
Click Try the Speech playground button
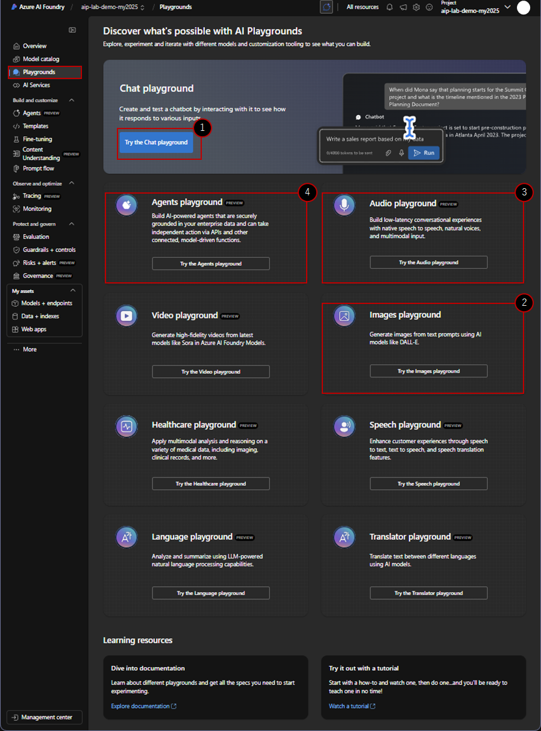pos(428,484)
